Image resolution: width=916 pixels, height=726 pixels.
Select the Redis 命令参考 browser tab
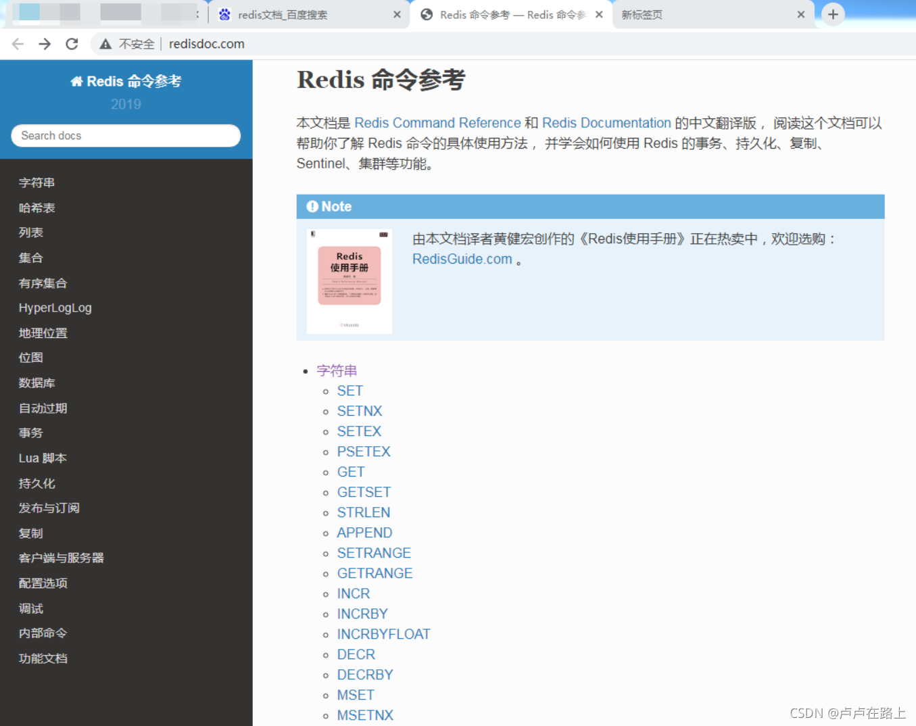511,14
